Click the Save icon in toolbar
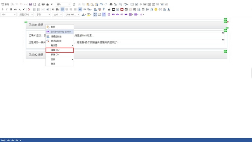Viewport: 252px width, 142px height. (30, 4)
